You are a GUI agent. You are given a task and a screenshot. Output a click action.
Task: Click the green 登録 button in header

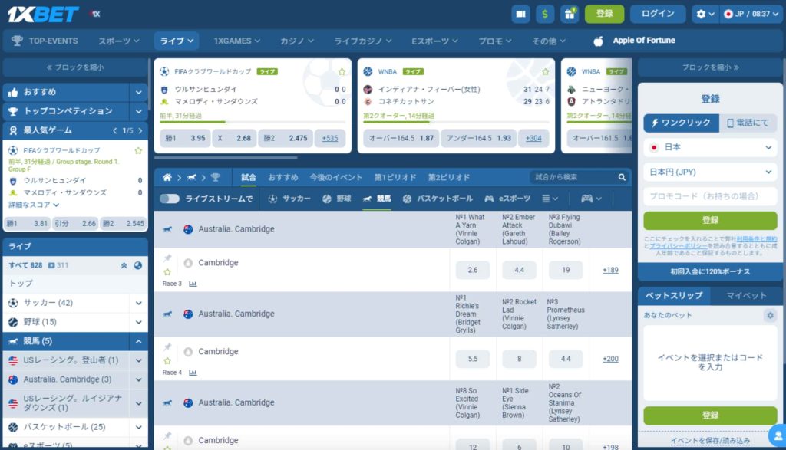pyautogui.click(x=605, y=14)
